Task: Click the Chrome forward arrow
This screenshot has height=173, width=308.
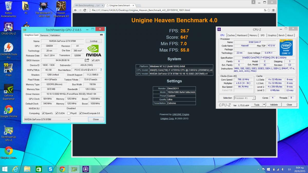Action: click(80, 10)
